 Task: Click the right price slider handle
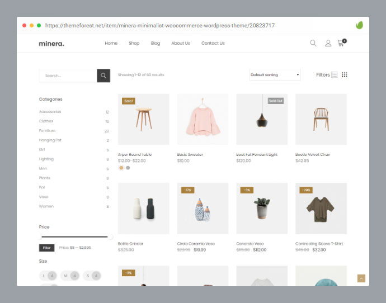pos(111,237)
